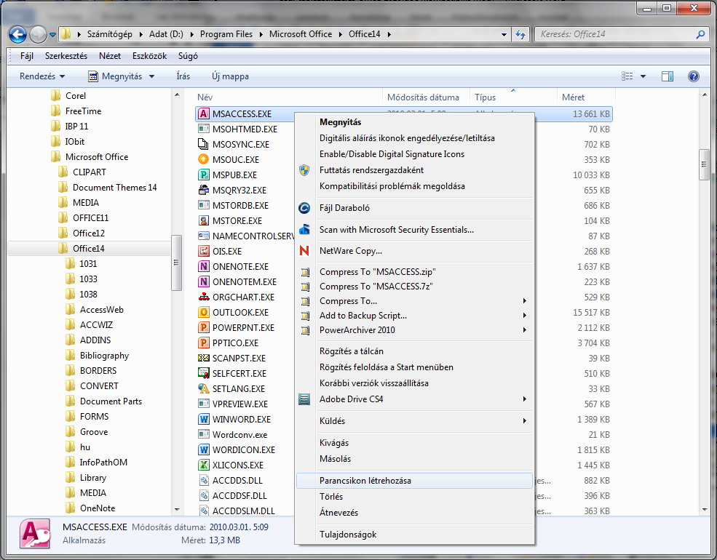The height and width of the screenshot is (560, 717).
Task: Click the ACCDDS.DLL file icon
Action: [x=204, y=481]
